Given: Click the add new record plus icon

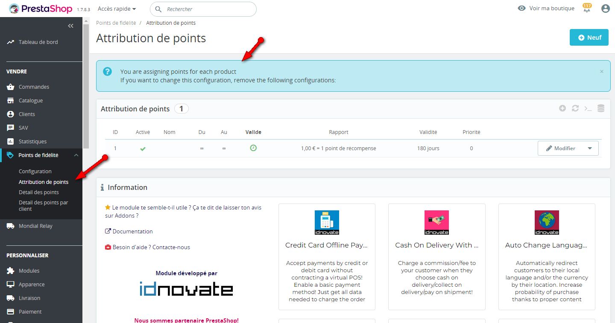Looking at the screenshot, I should (x=562, y=109).
